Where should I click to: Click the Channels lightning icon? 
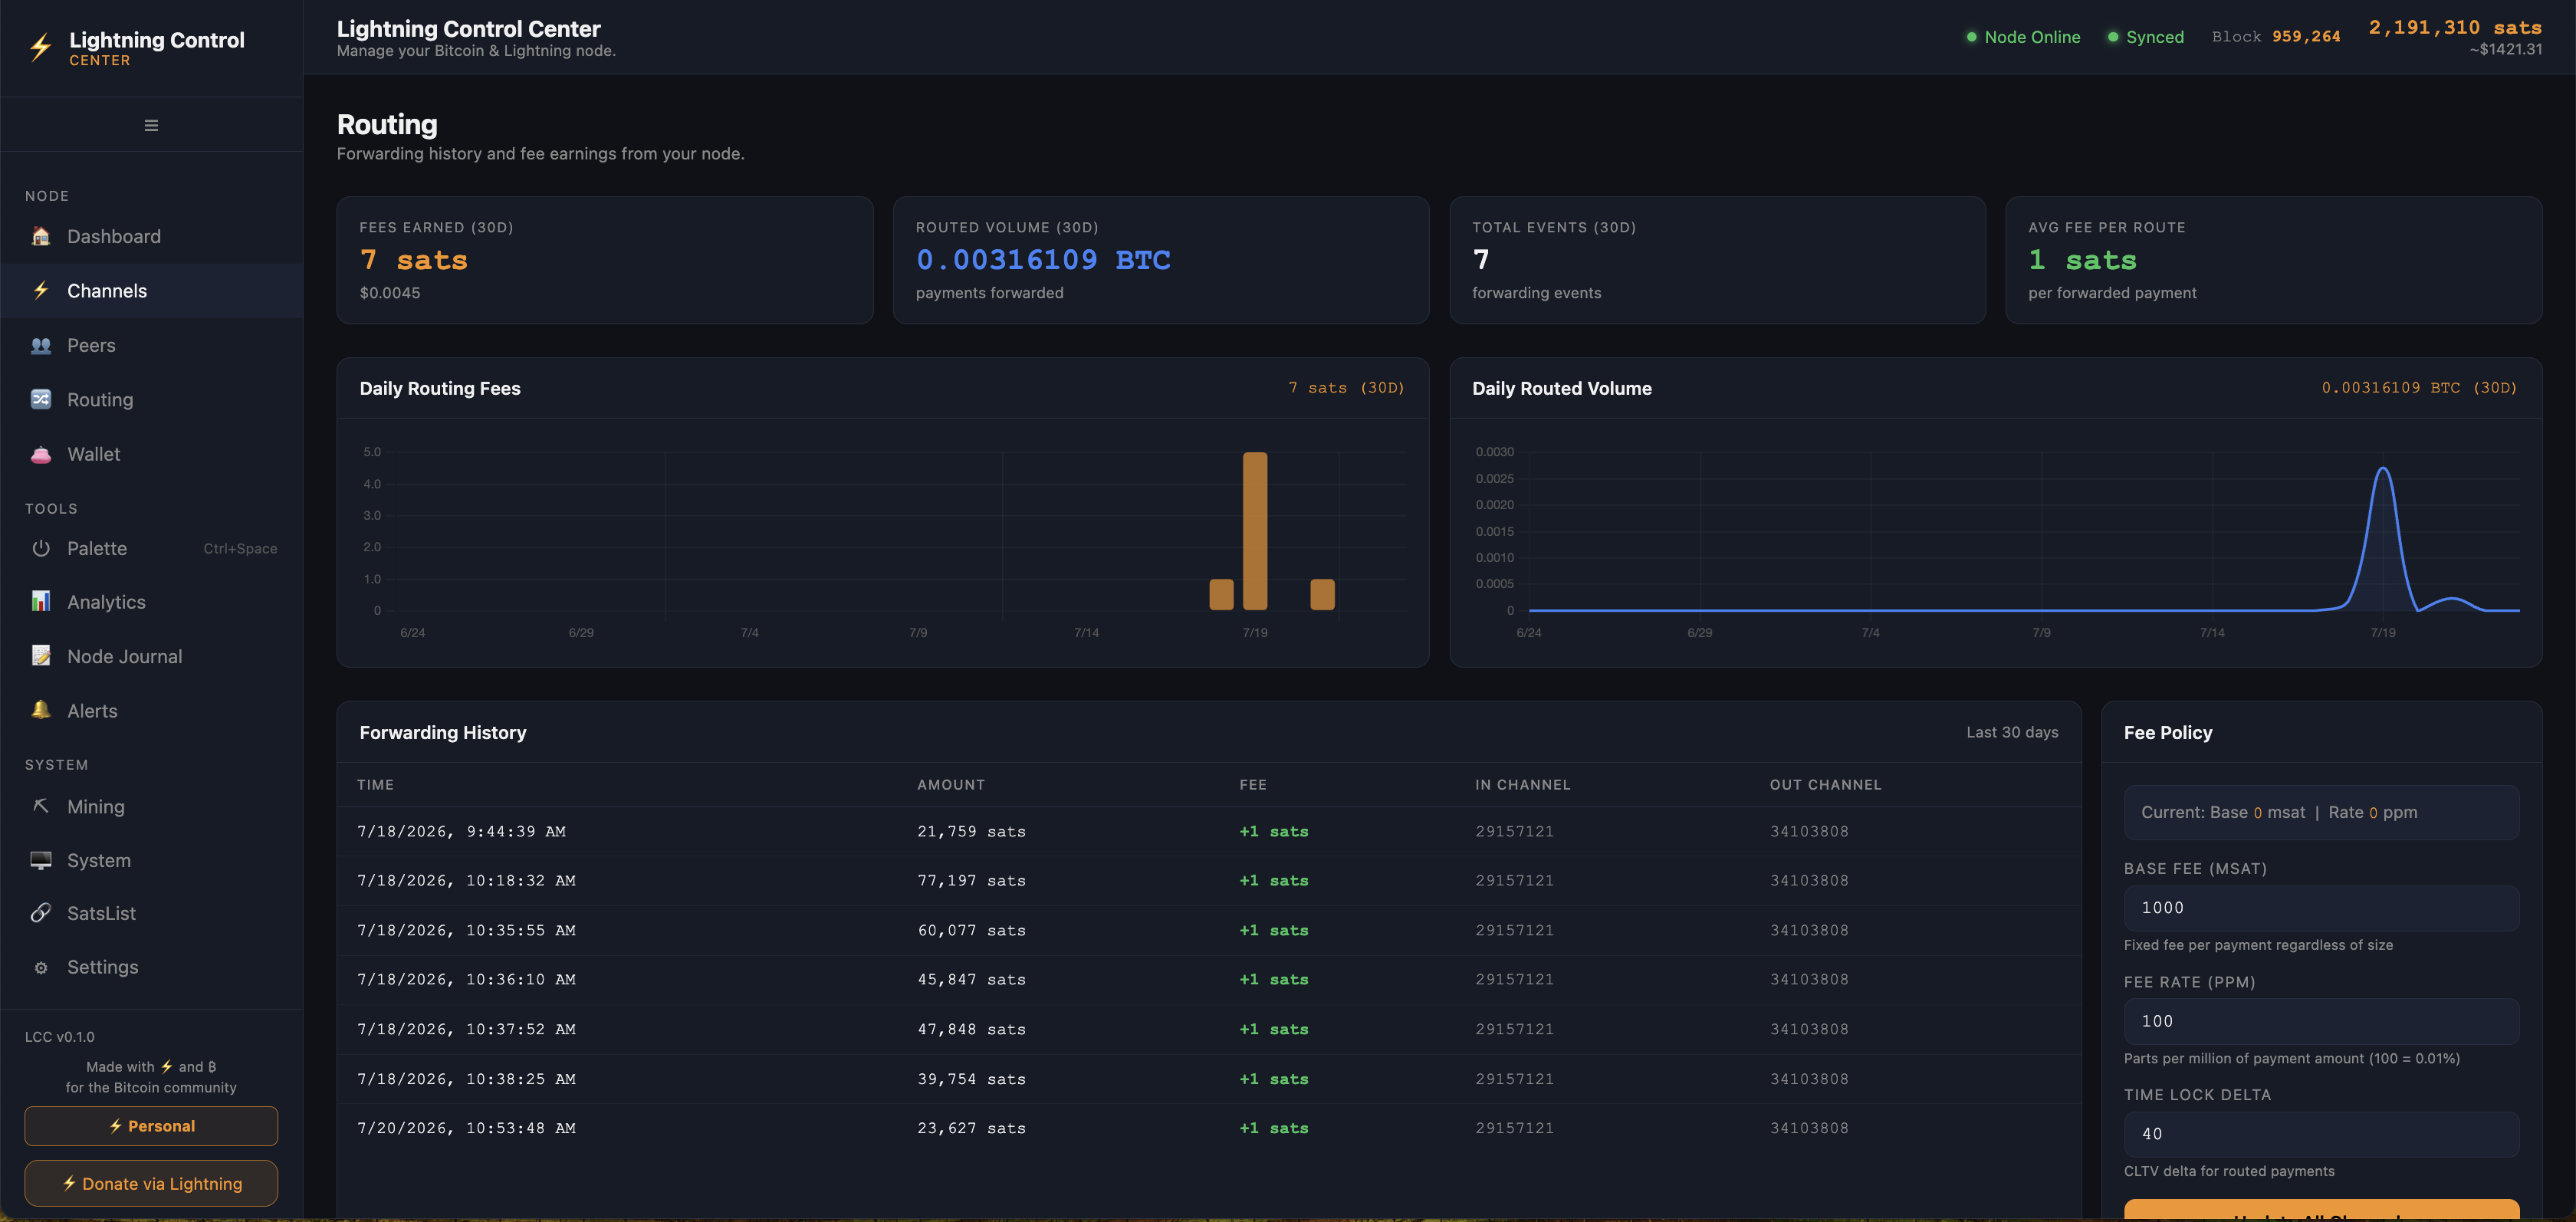coord(41,291)
